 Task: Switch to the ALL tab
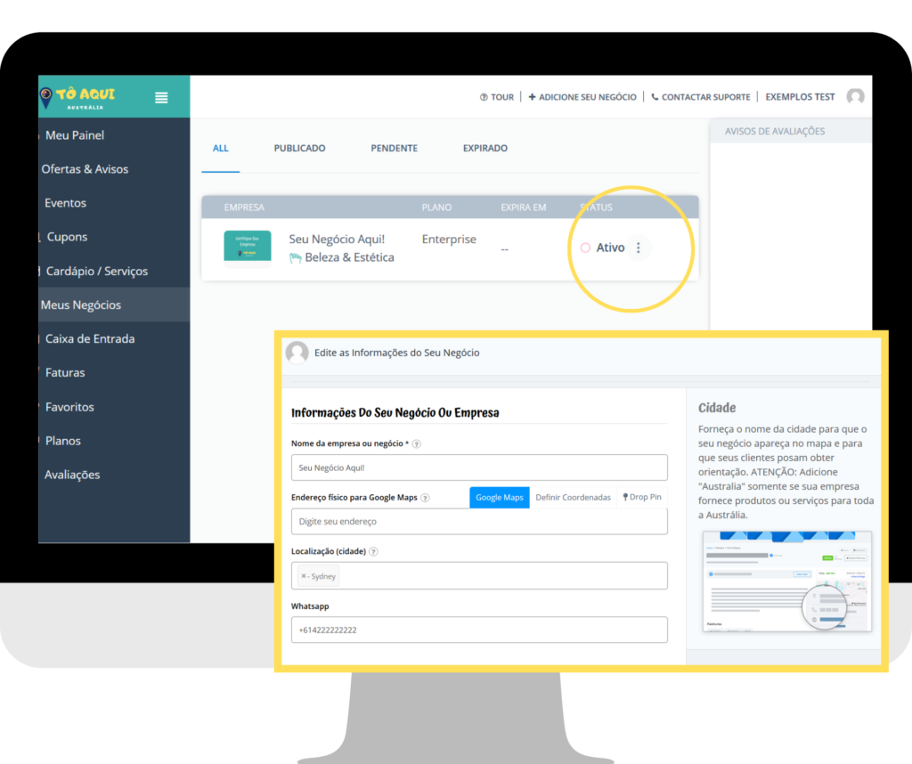pos(221,149)
